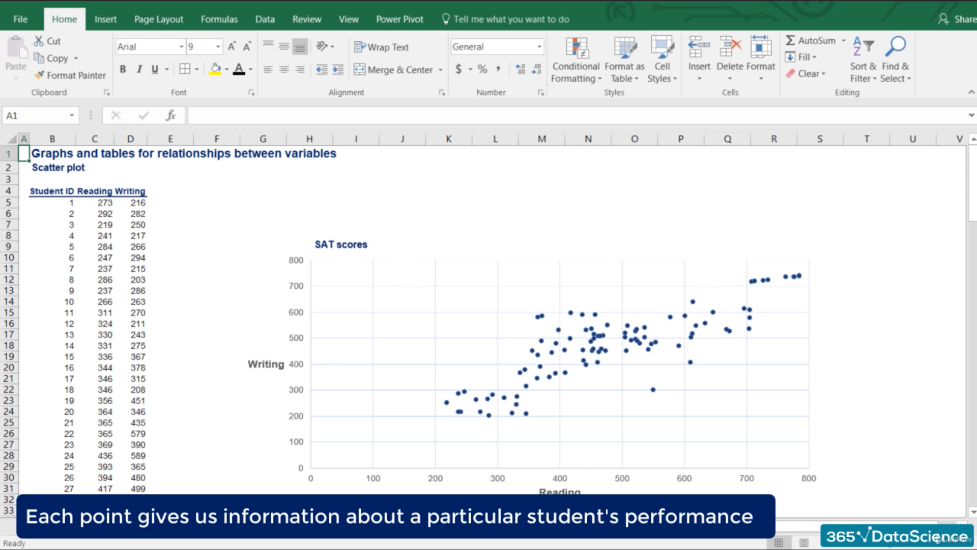The width and height of the screenshot is (977, 550).
Task: Click the Increase Font Size icon
Action: pyautogui.click(x=232, y=47)
